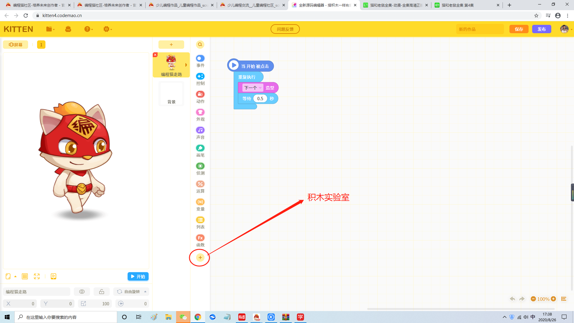574x323 pixels.
Task: Open the 函数 block category
Action: (200, 241)
